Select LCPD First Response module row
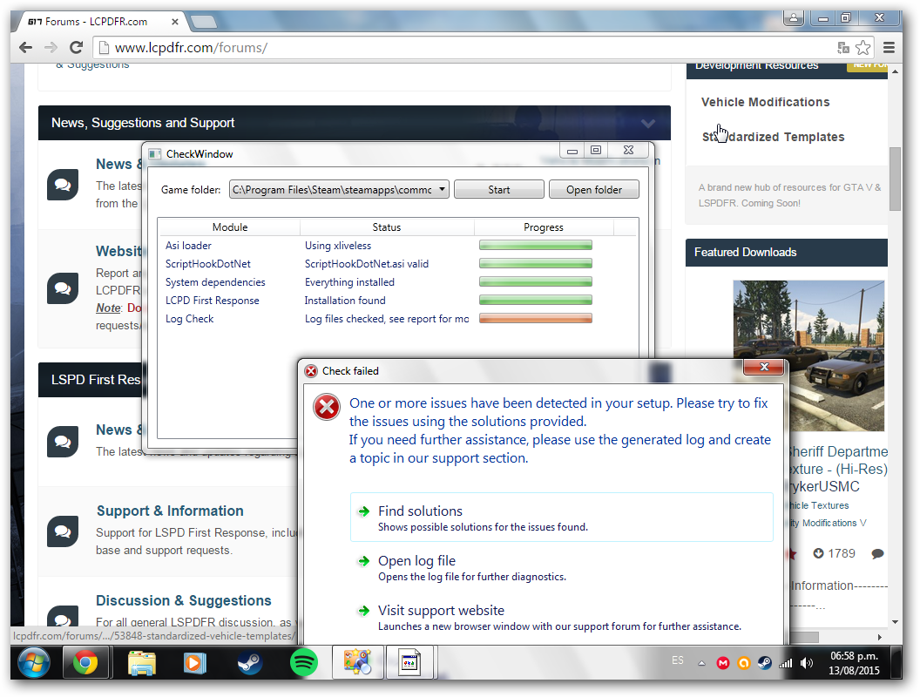This screenshot has width=920, height=697. pos(397,301)
